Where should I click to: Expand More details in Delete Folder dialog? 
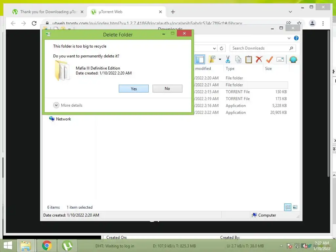click(x=68, y=105)
